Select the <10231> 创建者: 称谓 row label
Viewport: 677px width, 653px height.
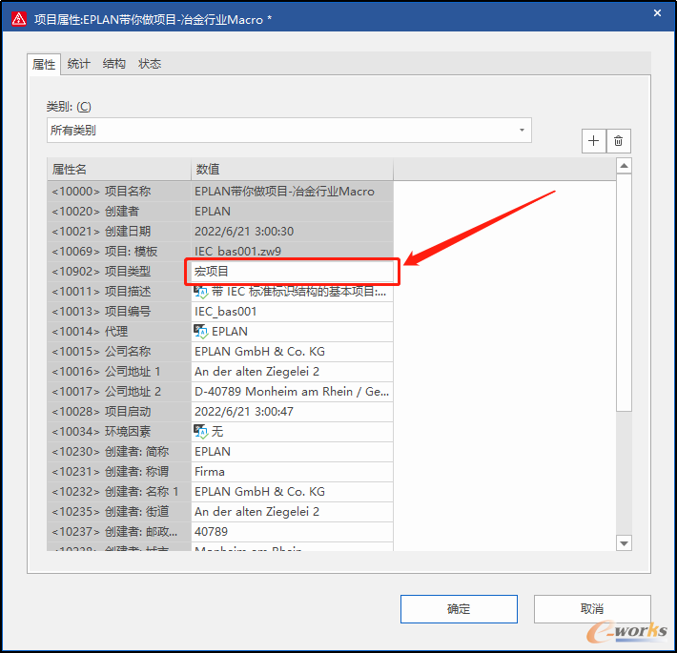[119, 472]
